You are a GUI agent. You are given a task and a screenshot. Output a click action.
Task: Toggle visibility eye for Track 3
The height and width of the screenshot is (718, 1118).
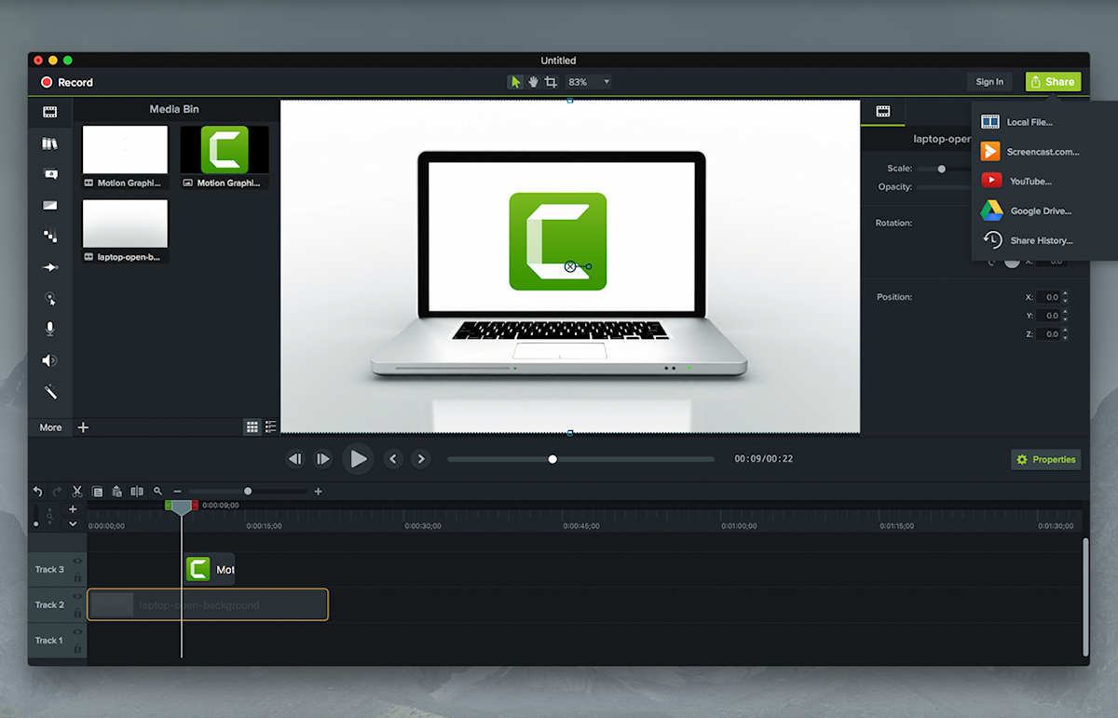[x=77, y=562]
